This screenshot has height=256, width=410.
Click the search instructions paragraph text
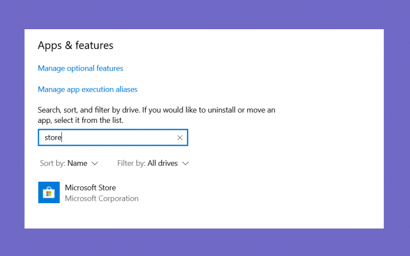pos(156,115)
